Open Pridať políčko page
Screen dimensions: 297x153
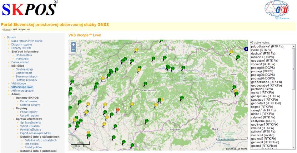pos(33,147)
